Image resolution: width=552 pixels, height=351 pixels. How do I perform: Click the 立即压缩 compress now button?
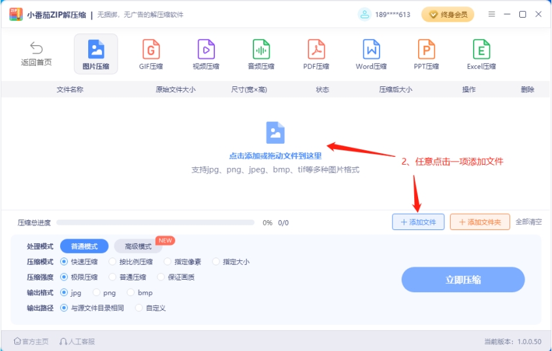(463, 280)
